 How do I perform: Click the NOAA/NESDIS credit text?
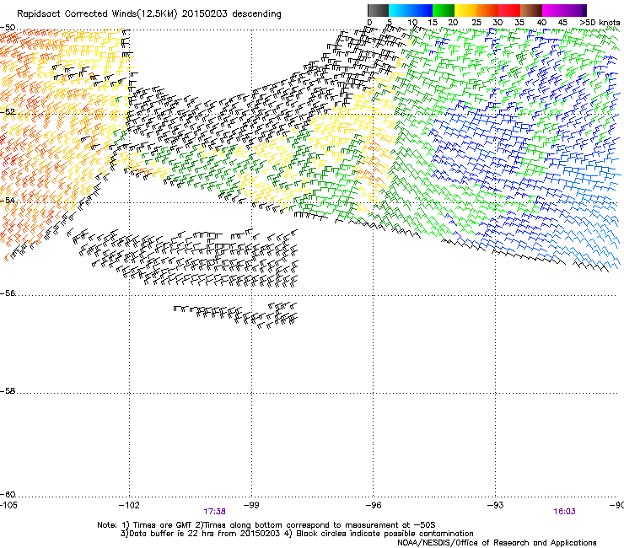pyautogui.click(x=497, y=543)
